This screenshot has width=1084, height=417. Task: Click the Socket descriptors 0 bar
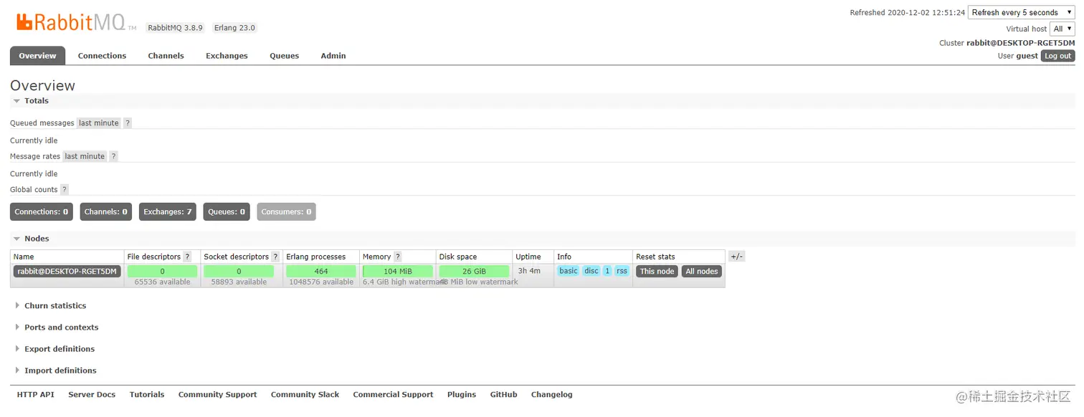pos(239,272)
